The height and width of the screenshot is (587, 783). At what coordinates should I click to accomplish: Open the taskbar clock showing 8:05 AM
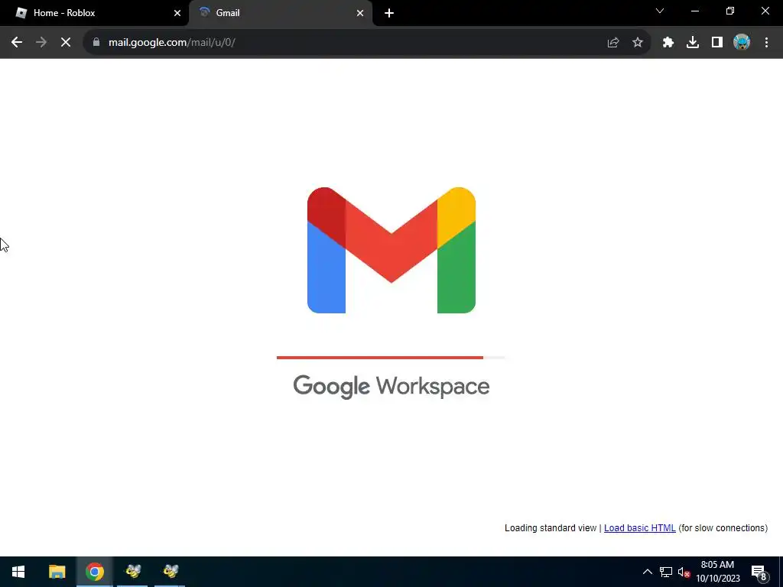pos(717,572)
